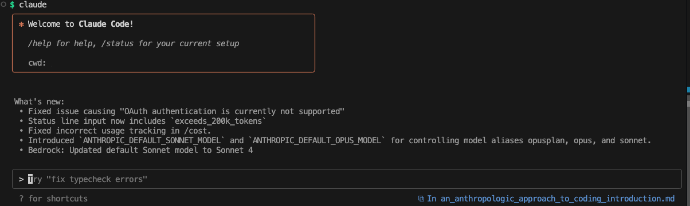Click the '? for shortcuts' hint
Screen dimensions: 690x206
tap(53, 199)
